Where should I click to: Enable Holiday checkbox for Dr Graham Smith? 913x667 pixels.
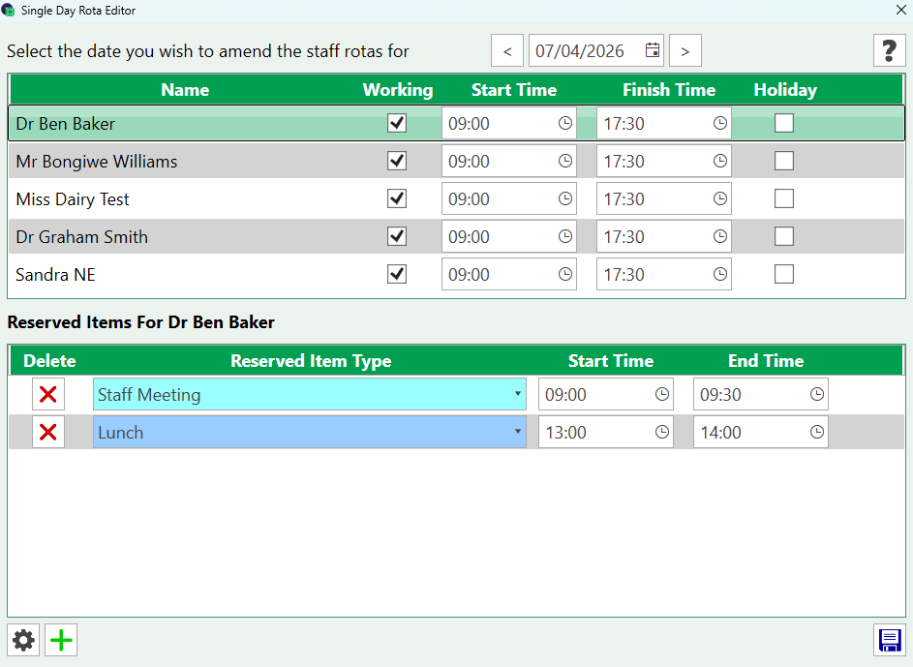click(x=784, y=236)
